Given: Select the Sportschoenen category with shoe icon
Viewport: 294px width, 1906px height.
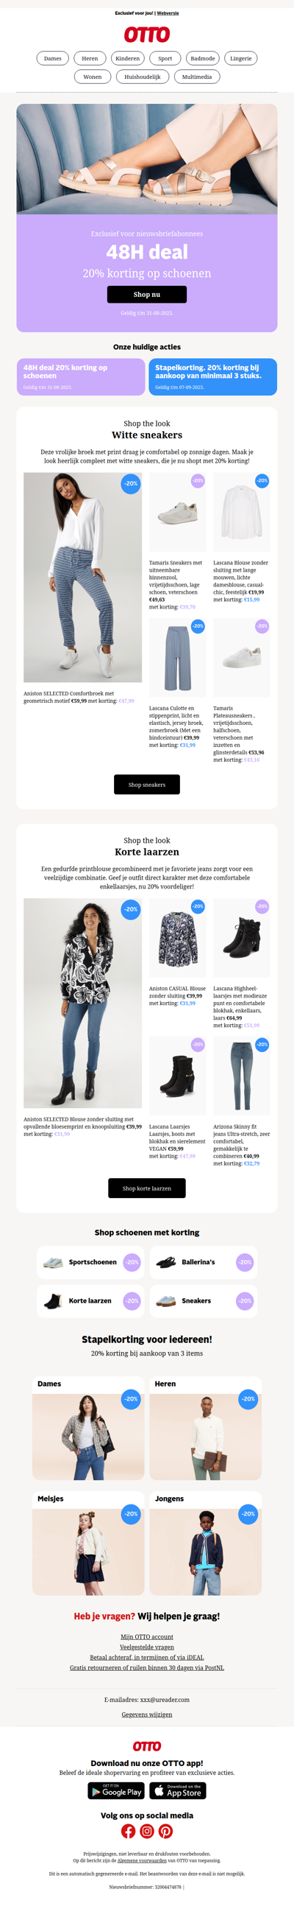Looking at the screenshot, I should pos(90,1261).
